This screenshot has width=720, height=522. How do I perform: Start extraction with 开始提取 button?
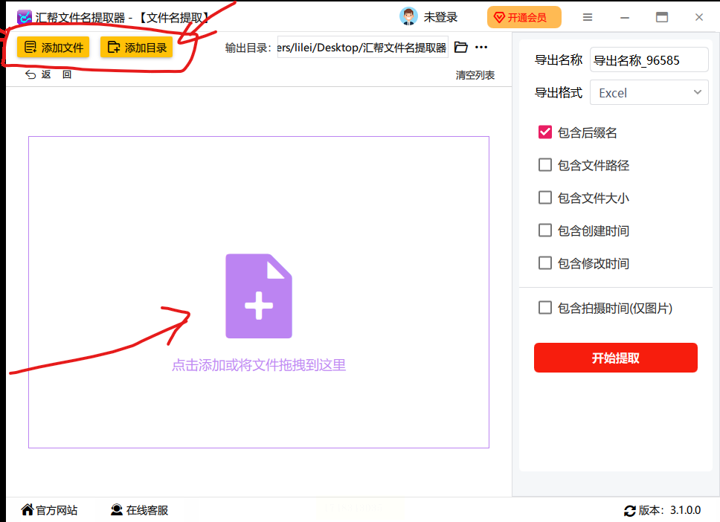[x=615, y=358]
